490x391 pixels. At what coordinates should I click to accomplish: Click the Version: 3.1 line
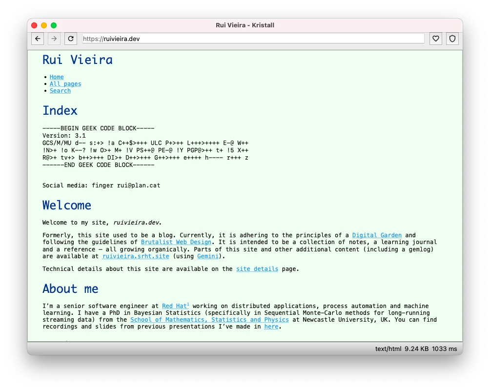[x=64, y=136]
